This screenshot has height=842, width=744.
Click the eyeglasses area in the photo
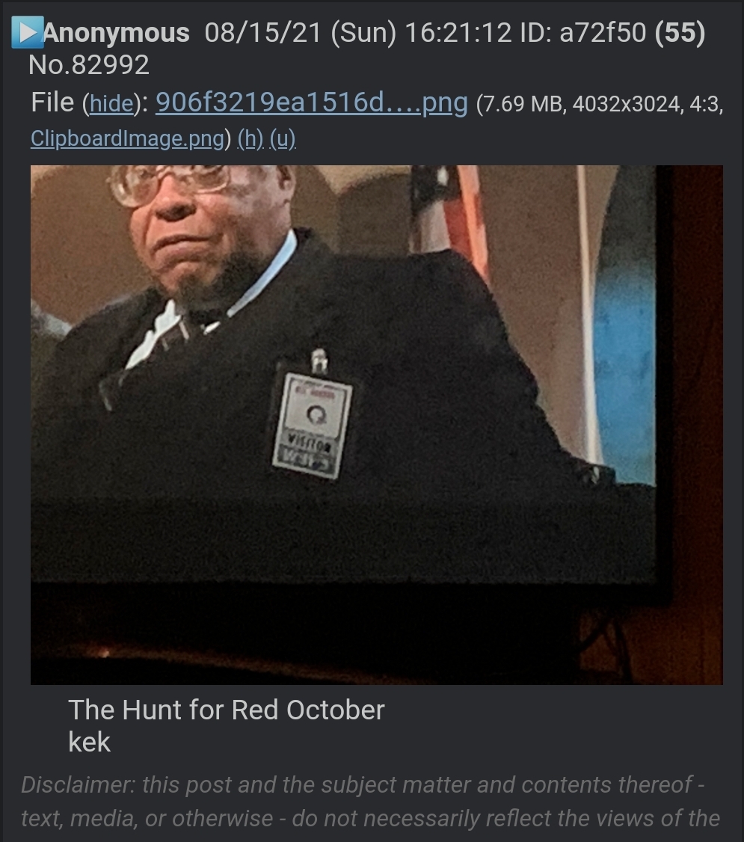(167, 184)
